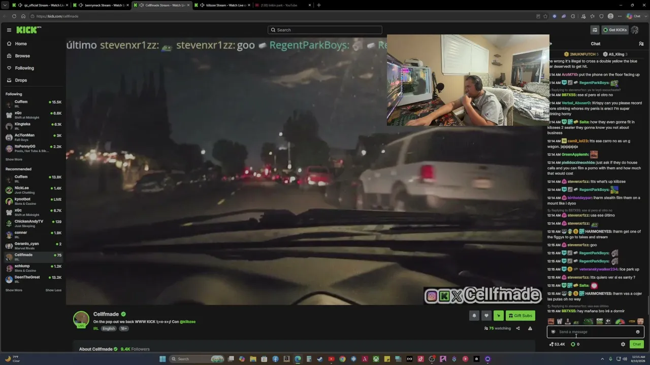Click the green plus subscribe icon
Screen dimensions: 650x365
click(x=499, y=316)
